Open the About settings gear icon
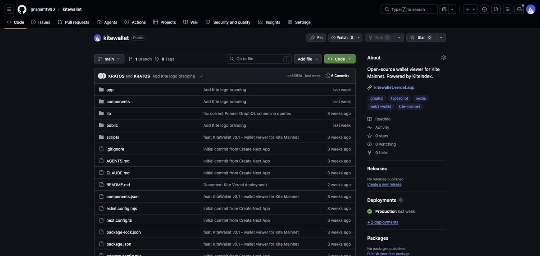This screenshot has height=256, width=540. pos(444,58)
